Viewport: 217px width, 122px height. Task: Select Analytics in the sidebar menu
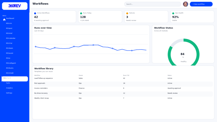click(9, 88)
